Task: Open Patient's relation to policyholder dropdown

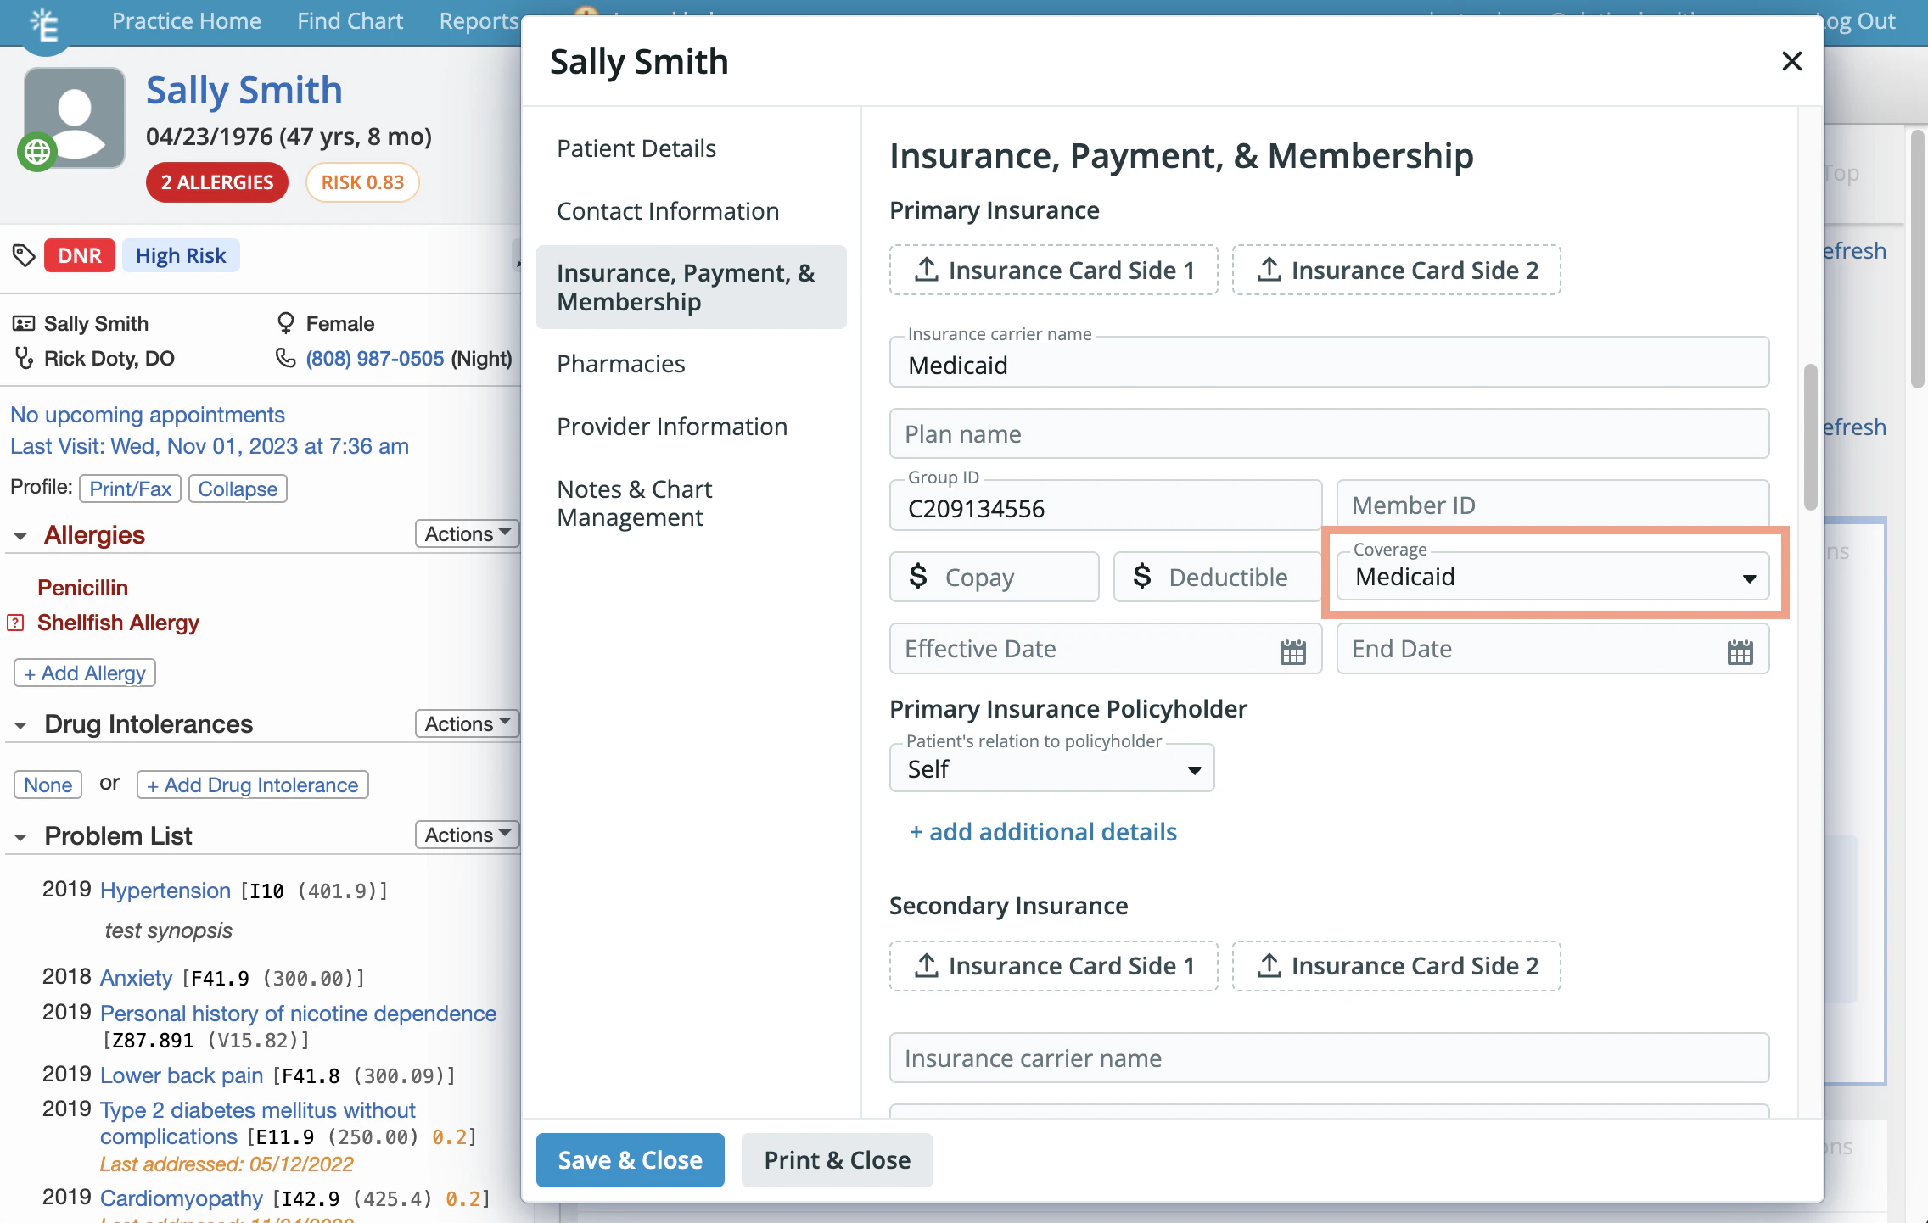Action: (x=1051, y=769)
